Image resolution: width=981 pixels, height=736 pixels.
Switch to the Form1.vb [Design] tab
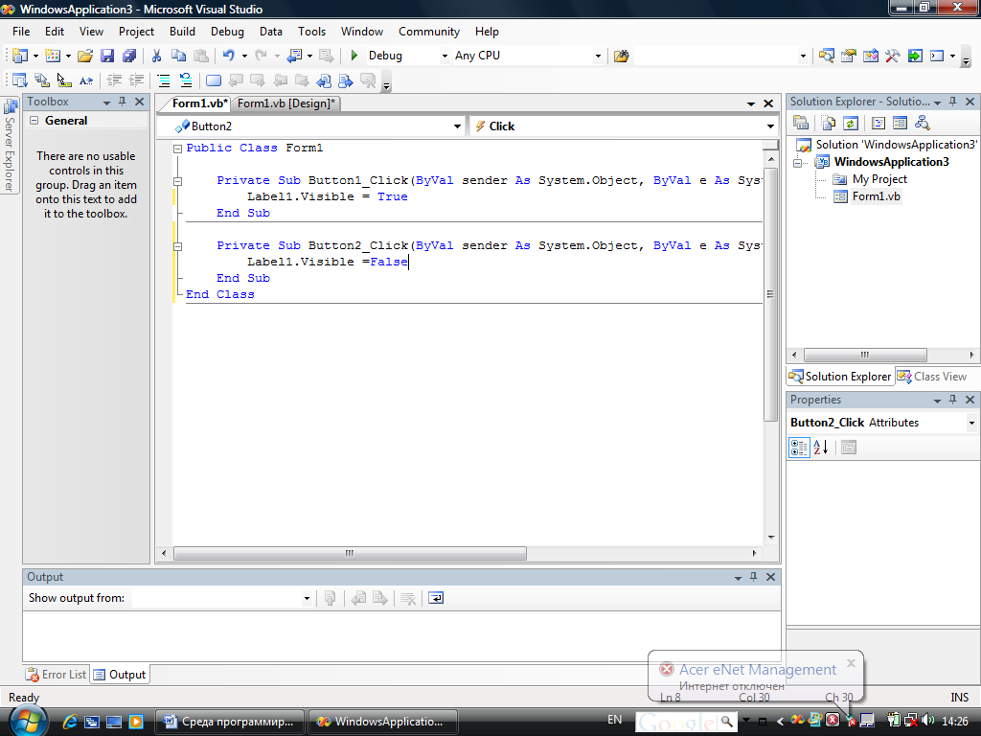tap(285, 103)
